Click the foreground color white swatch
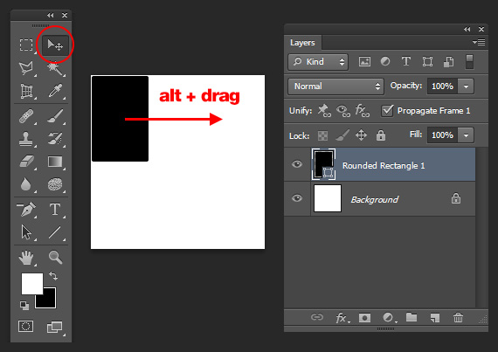 tap(31, 284)
